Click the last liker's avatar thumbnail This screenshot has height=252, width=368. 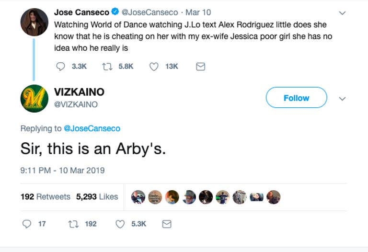coord(274,197)
